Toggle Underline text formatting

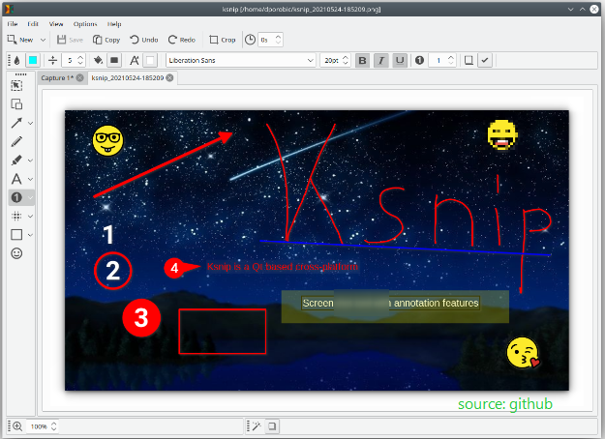400,60
